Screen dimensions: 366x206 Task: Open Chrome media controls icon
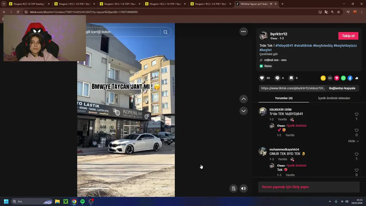tap(348, 12)
